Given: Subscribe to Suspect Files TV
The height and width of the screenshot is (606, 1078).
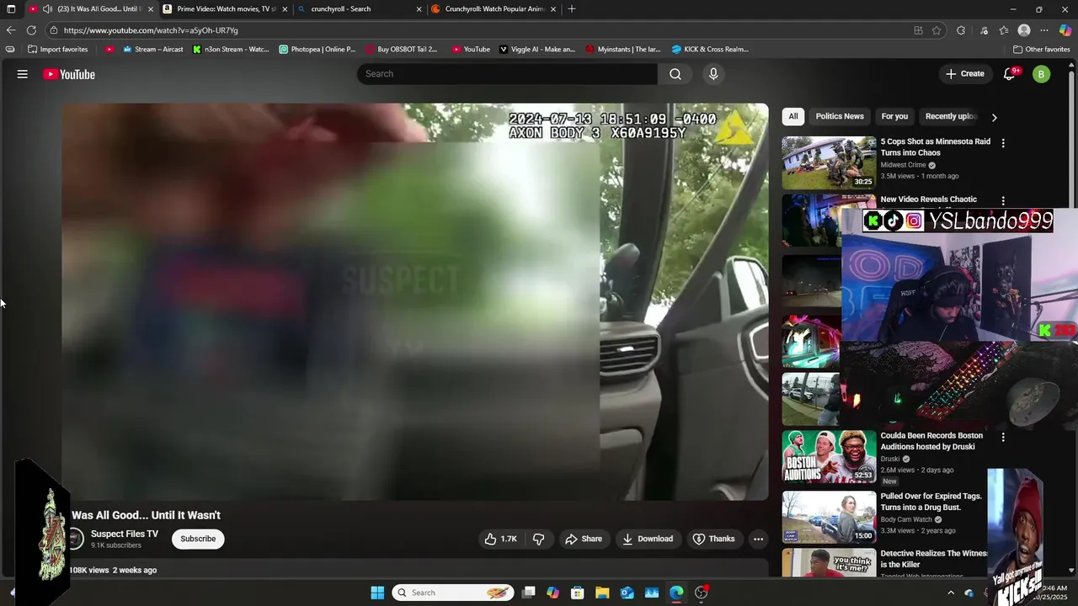Looking at the screenshot, I should 198,539.
